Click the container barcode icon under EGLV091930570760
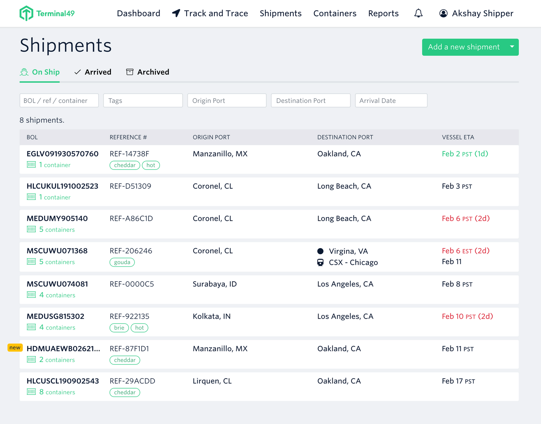Viewport: 541px width, 424px height. (x=31, y=165)
